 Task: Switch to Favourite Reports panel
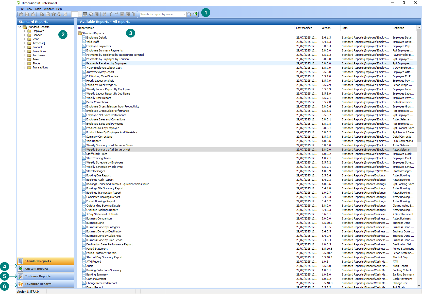tap(38, 284)
